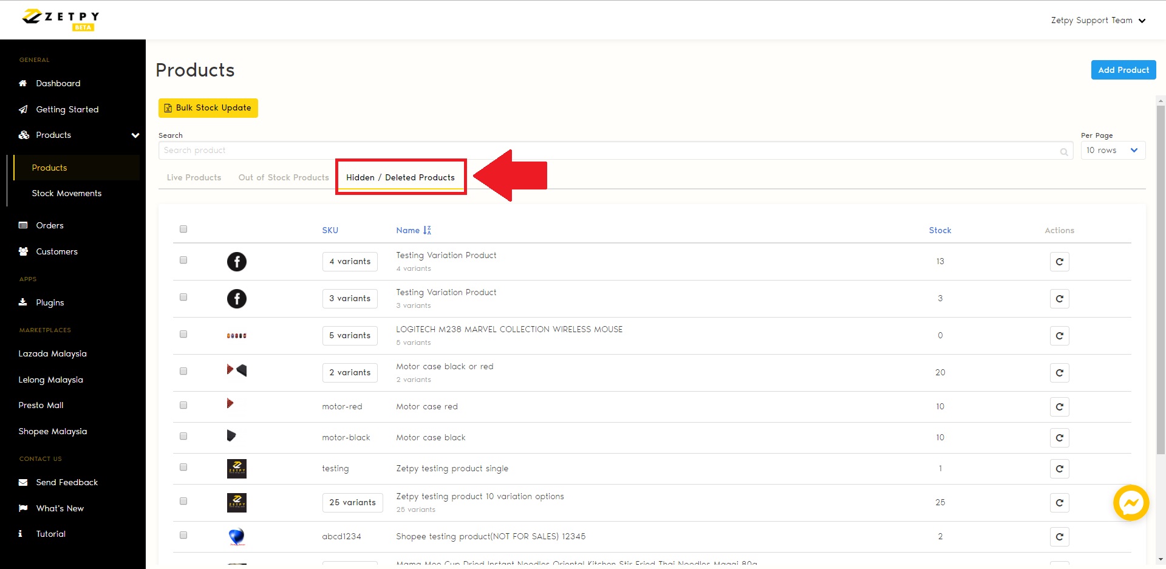Expand the 25 variants SKU button
The height and width of the screenshot is (569, 1166).
352,503
